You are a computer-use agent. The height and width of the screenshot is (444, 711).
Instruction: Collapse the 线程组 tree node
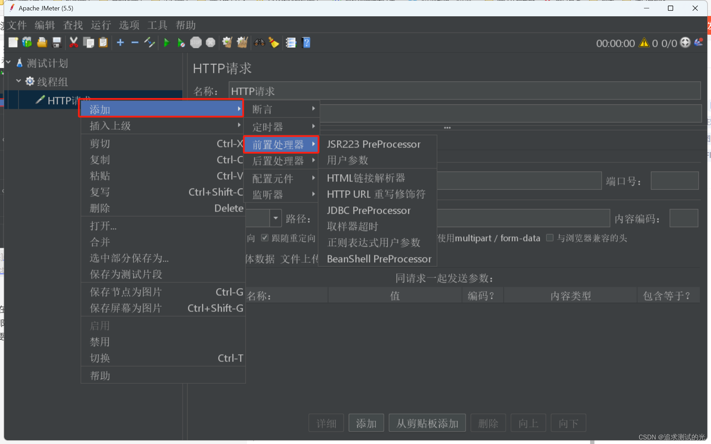[18, 81]
